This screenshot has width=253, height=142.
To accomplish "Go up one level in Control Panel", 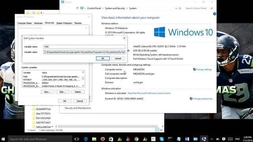I will pos(77,8).
